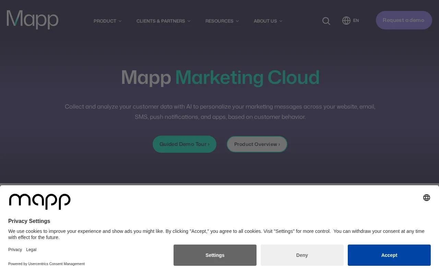Image resolution: width=439 pixels, height=274 pixels.
Task: Click the Mapp logo in the header
Action: (x=33, y=20)
